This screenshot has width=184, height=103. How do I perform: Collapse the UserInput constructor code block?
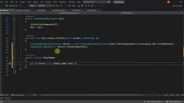(x=14, y=19)
